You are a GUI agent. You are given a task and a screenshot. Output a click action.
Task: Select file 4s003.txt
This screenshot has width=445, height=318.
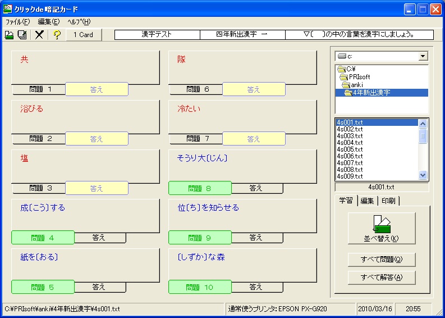377,136
